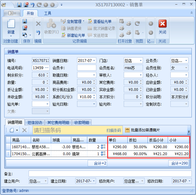The width and height of the screenshot is (196, 195).
Task: Open 查看验光单 in the ribbon
Action: pos(100,21)
